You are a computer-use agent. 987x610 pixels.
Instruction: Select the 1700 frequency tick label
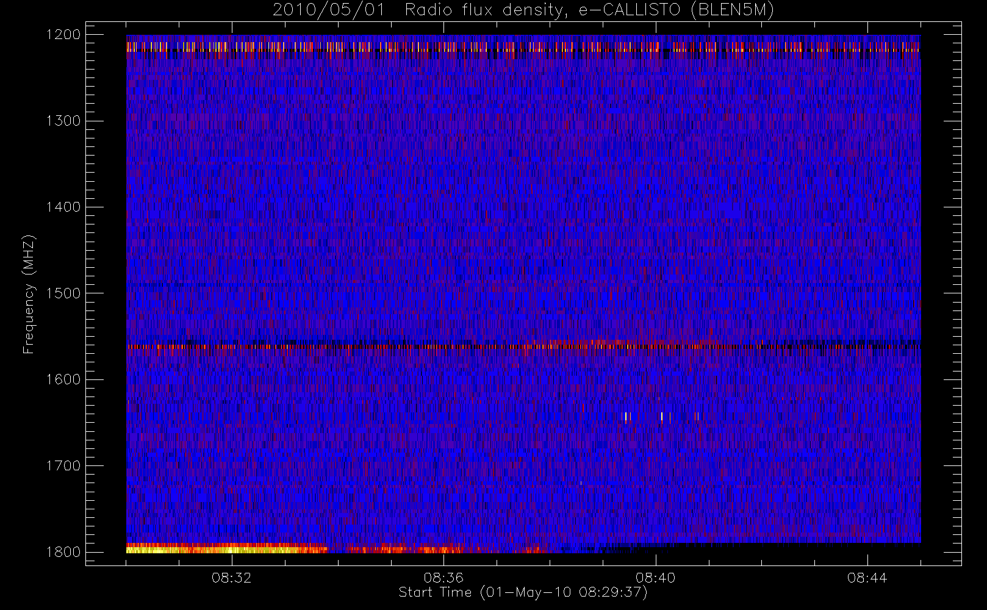63,466
